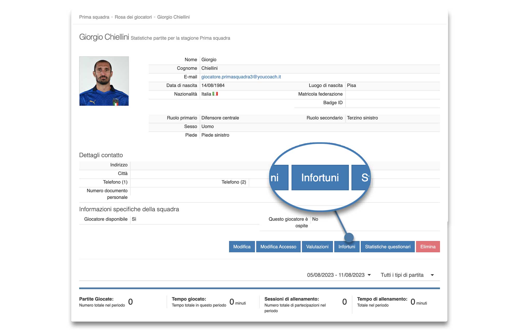Image resolution: width=519 pixels, height=334 pixels.
Task: Click the blue callout pointer dot
Action: 349,237
